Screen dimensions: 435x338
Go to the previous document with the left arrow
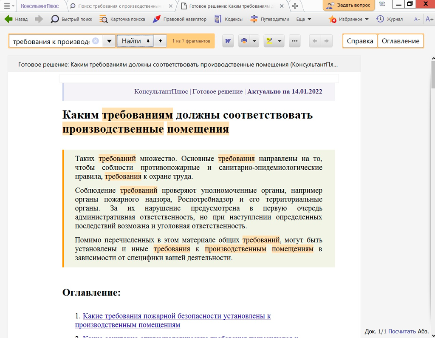[315, 41]
